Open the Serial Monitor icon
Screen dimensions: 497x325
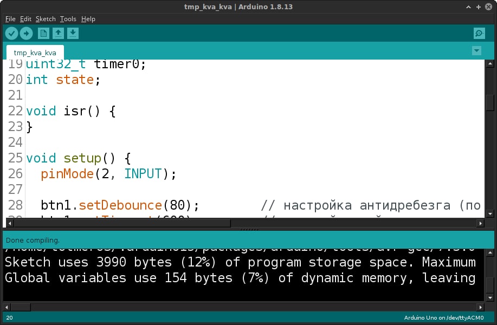click(479, 33)
